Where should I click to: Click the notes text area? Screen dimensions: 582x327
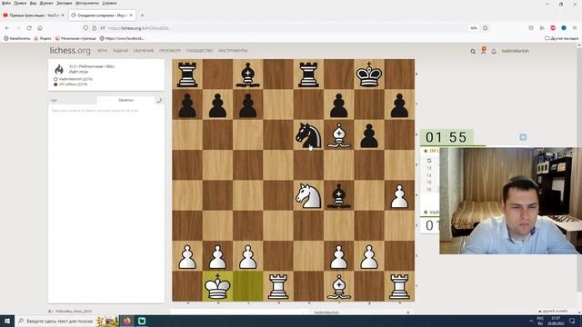point(106,203)
